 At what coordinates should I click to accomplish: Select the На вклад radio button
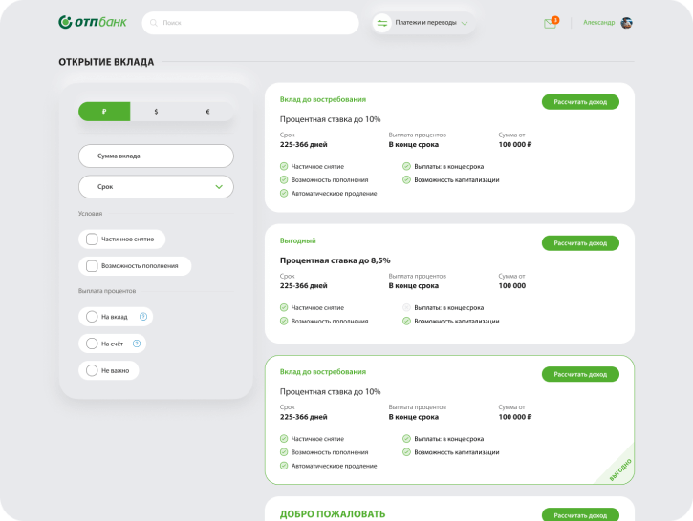click(92, 317)
